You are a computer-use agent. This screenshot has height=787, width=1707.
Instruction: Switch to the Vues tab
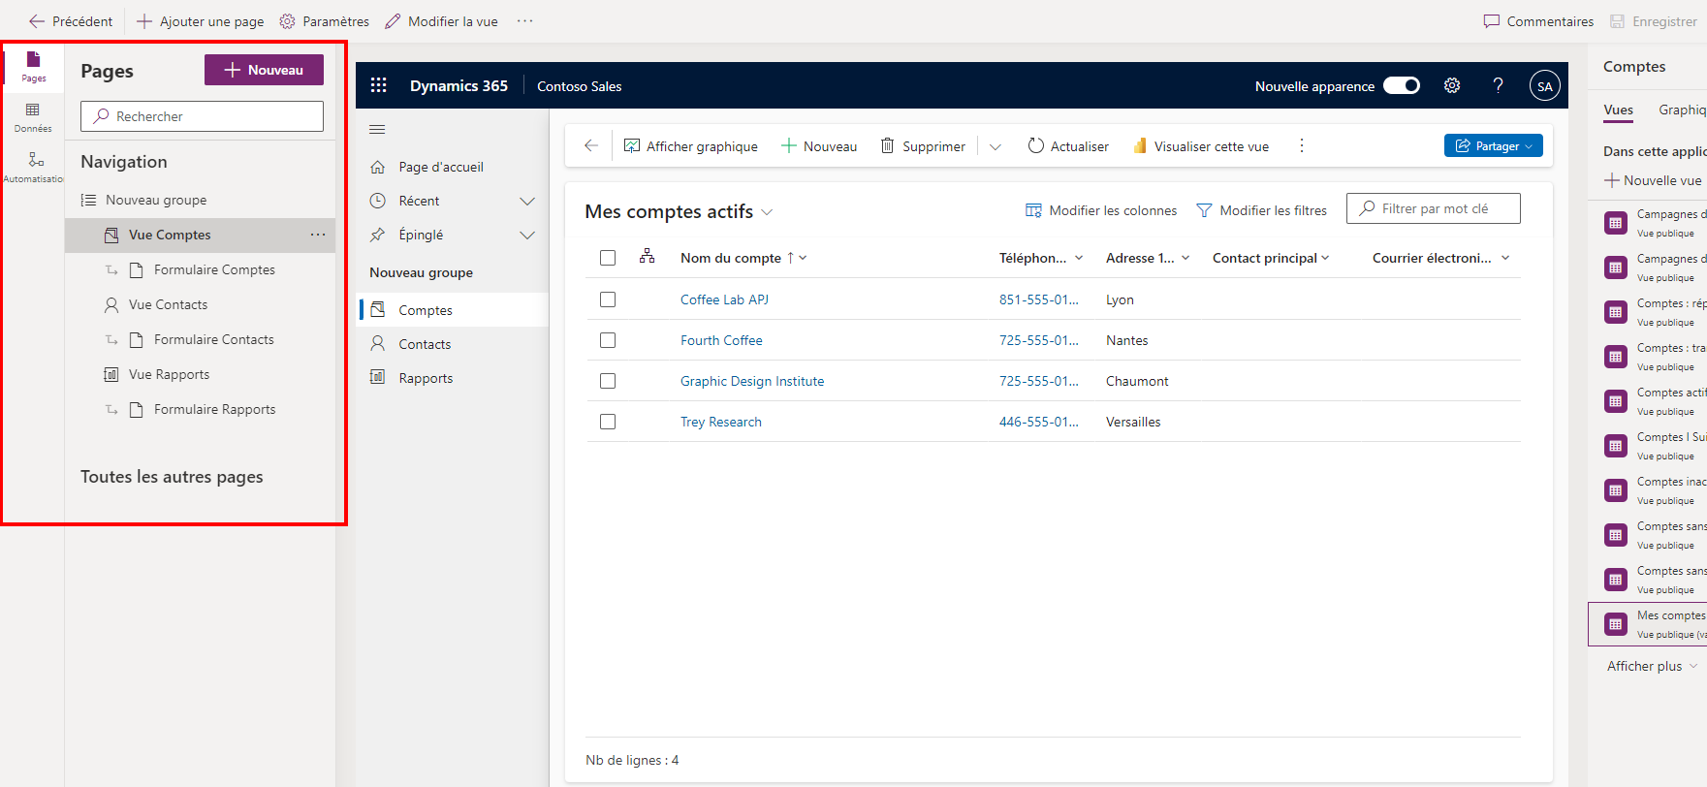(1618, 110)
